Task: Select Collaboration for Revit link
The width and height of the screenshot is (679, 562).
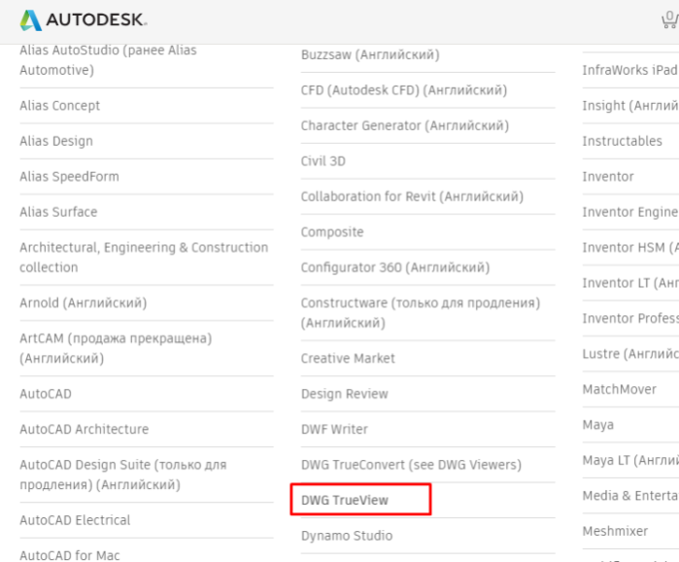Action: [412, 197]
